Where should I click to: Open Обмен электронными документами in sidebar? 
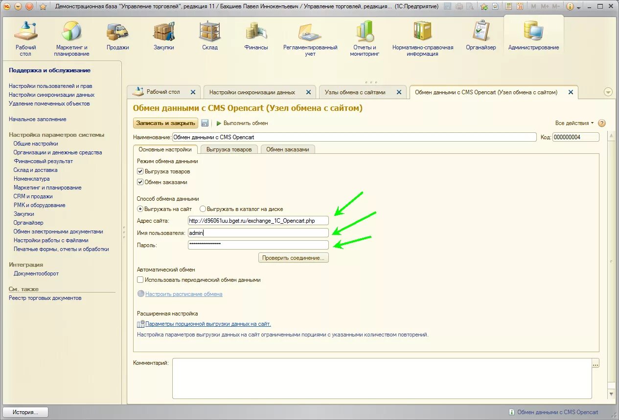[58, 231]
